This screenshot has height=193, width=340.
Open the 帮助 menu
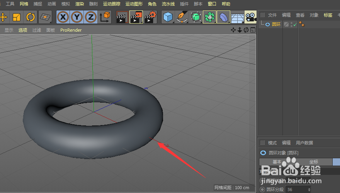[x=226, y=4]
